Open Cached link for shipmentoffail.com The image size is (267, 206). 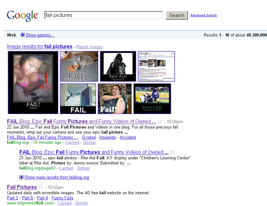pyautogui.click(x=64, y=203)
